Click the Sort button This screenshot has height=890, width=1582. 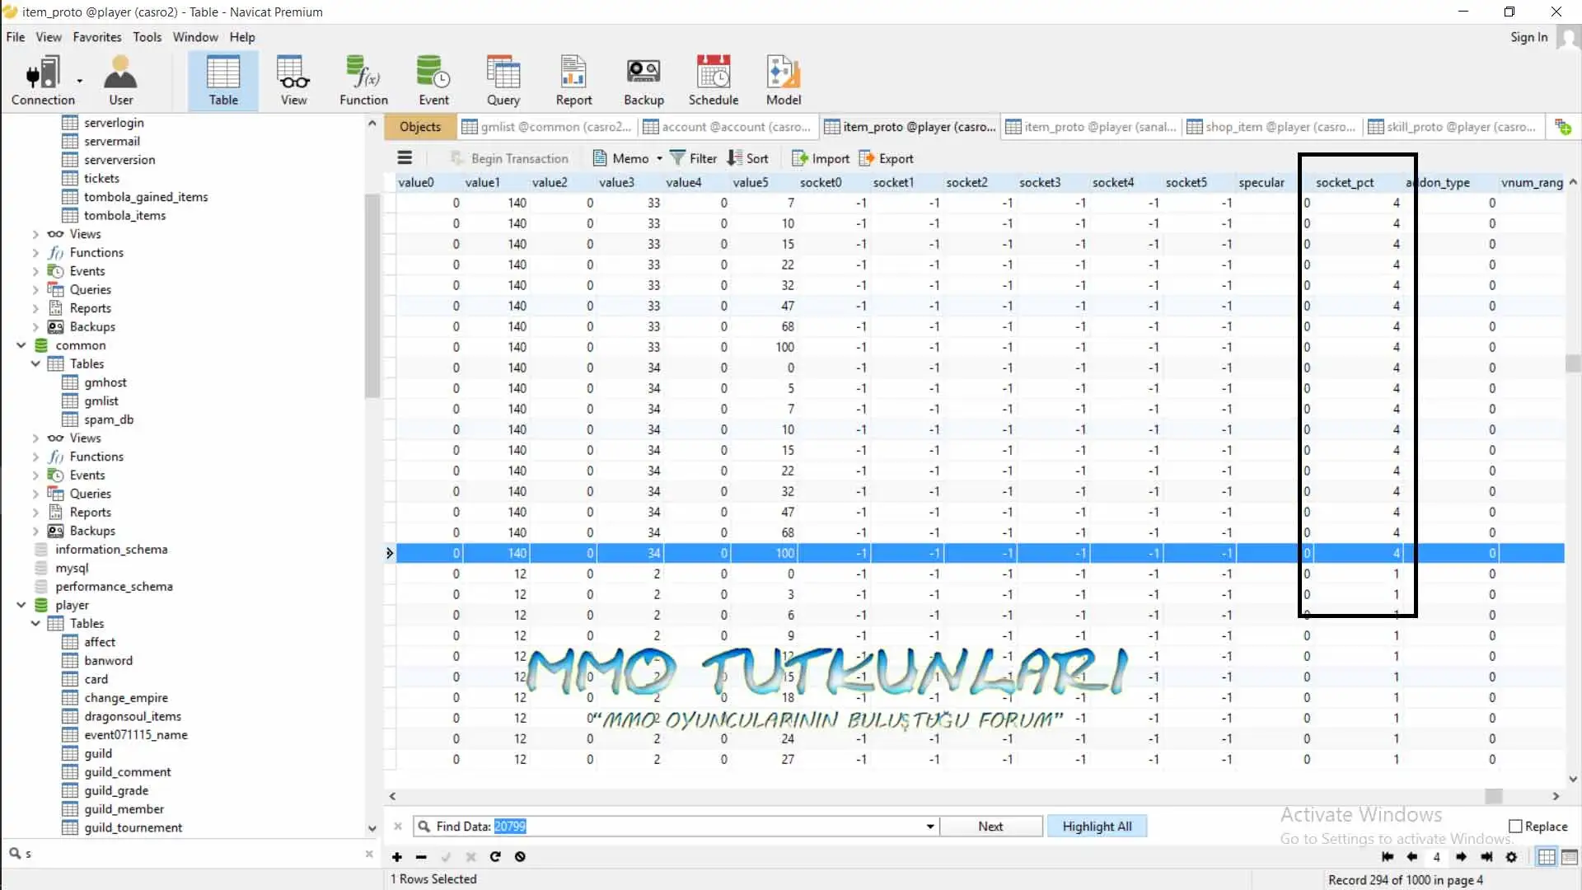(748, 158)
